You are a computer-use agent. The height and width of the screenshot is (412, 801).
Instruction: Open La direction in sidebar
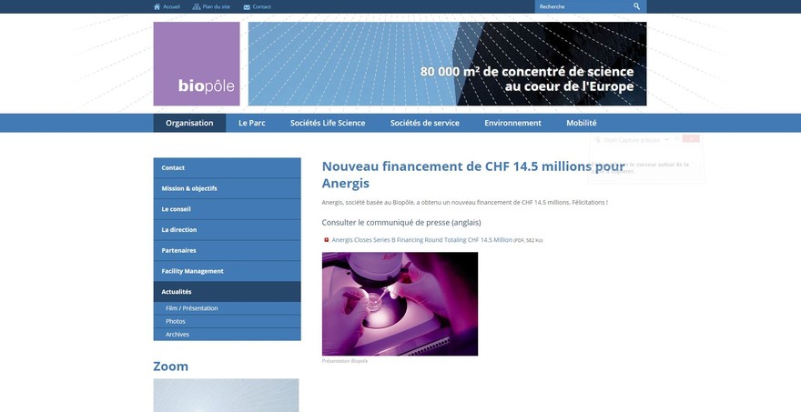coord(228,230)
